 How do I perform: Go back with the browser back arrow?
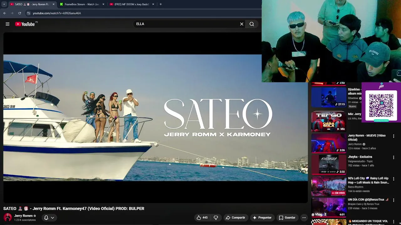[x=5, y=13]
